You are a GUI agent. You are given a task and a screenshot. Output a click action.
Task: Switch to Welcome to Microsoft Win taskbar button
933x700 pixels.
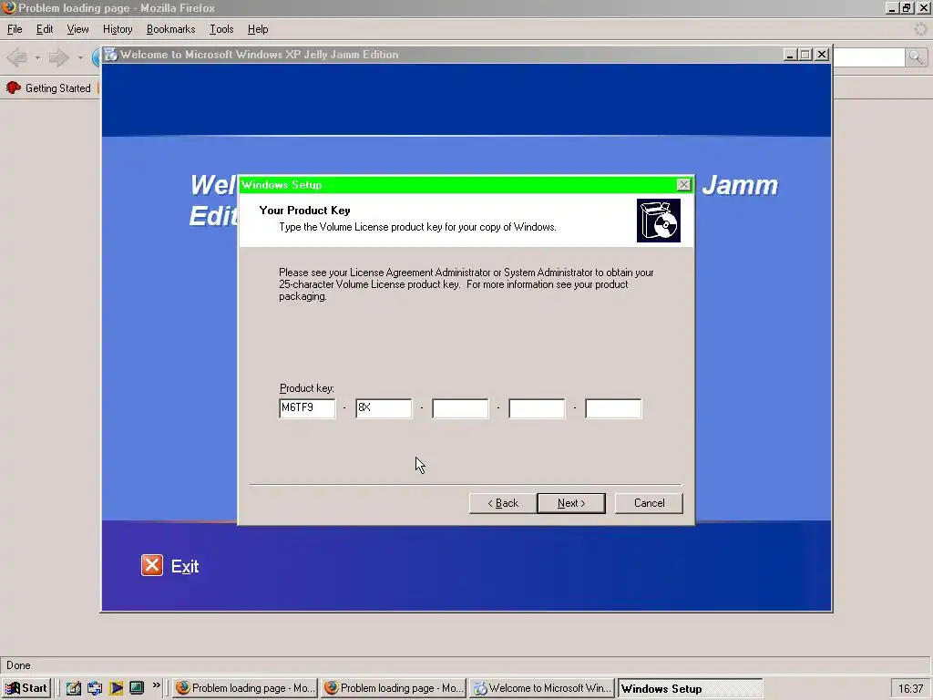click(x=542, y=688)
